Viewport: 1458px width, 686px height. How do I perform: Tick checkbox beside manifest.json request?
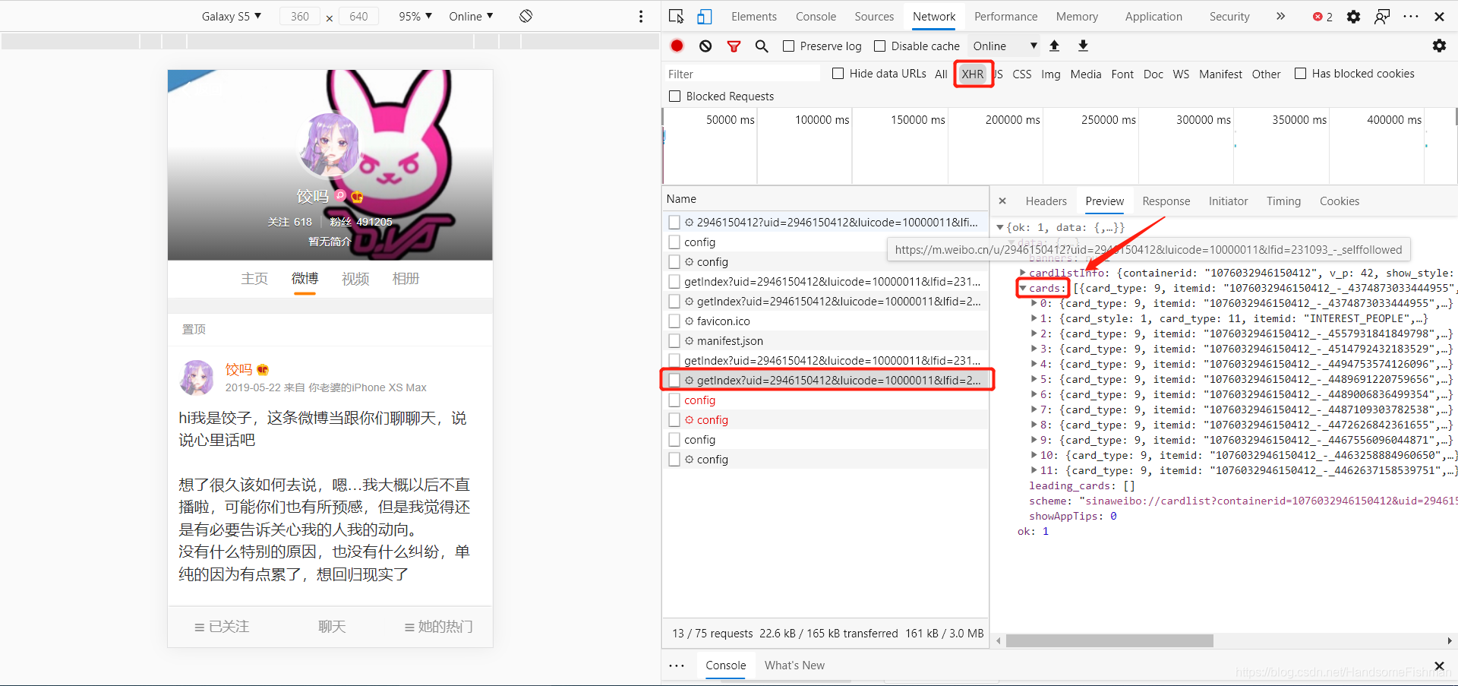[x=674, y=341]
